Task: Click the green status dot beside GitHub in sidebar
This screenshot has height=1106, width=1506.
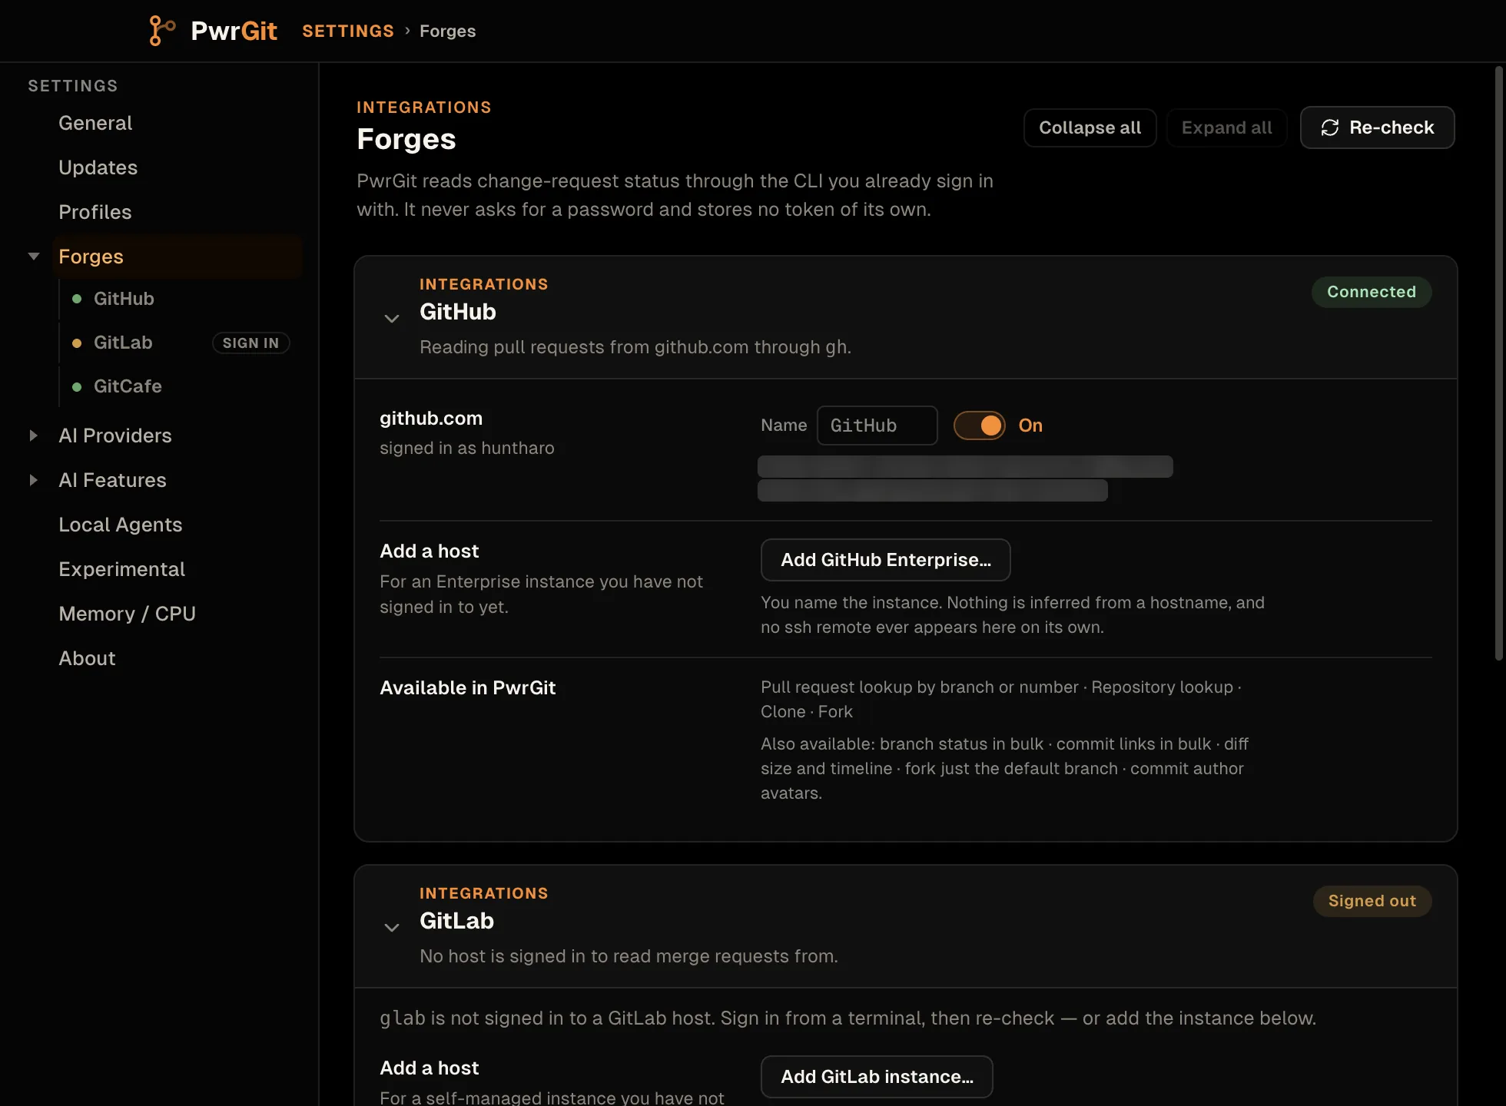Action: [x=77, y=299]
